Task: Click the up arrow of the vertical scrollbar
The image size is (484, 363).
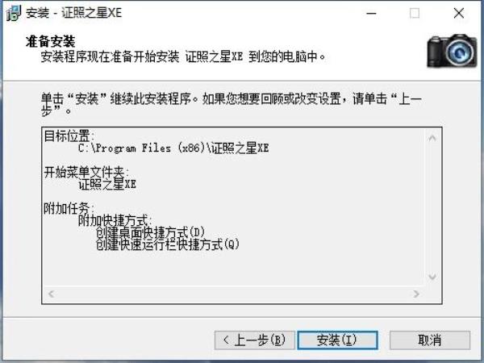Action: pyautogui.click(x=432, y=138)
